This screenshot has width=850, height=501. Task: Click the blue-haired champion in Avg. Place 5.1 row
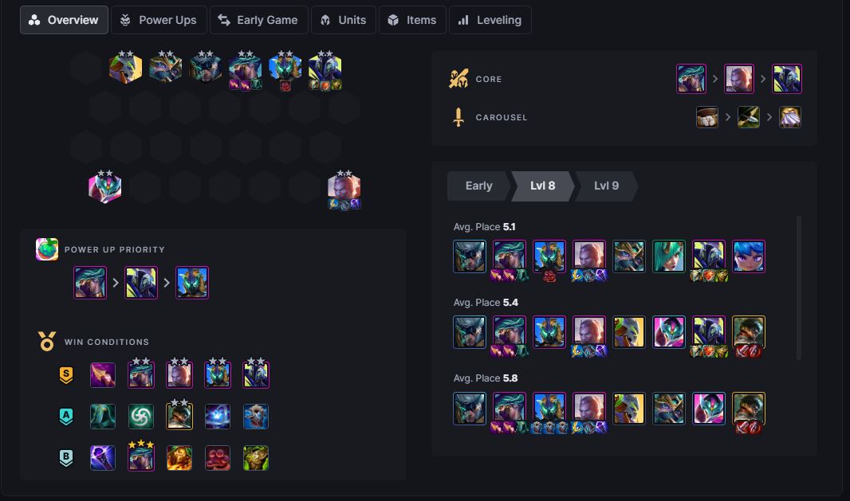tap(749, 256)
